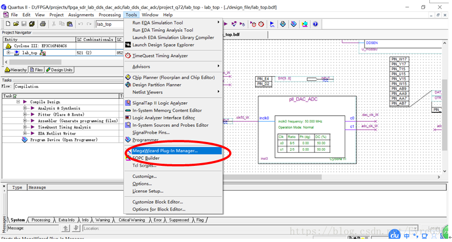Switch to Processing messages tab
The height and width of the screenshot is (242, 452).
[40, 220]
